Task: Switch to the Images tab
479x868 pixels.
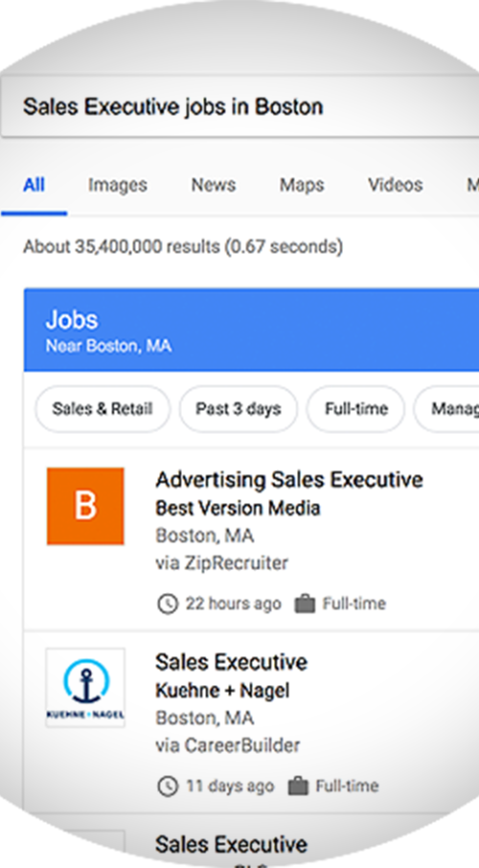Action: click(118, 185)
